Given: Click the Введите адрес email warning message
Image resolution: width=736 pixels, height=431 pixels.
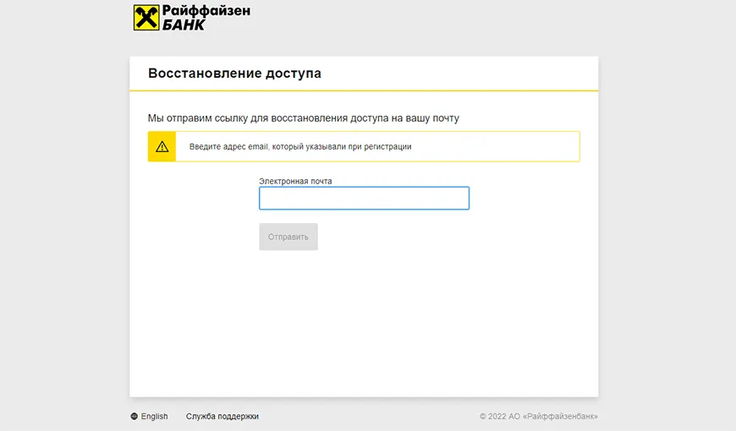Looking at the screenshot, I should pyautogui.click(x=300, y=146).
